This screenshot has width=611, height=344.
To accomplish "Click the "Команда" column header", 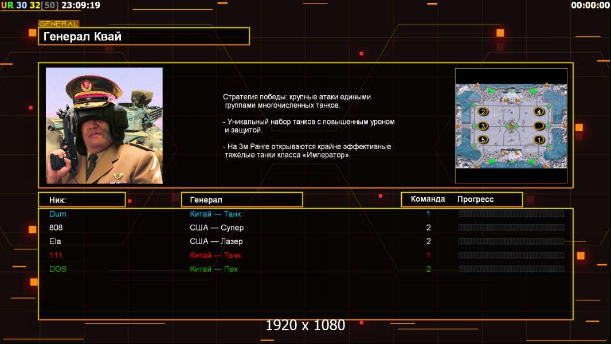I will point(428,199).
